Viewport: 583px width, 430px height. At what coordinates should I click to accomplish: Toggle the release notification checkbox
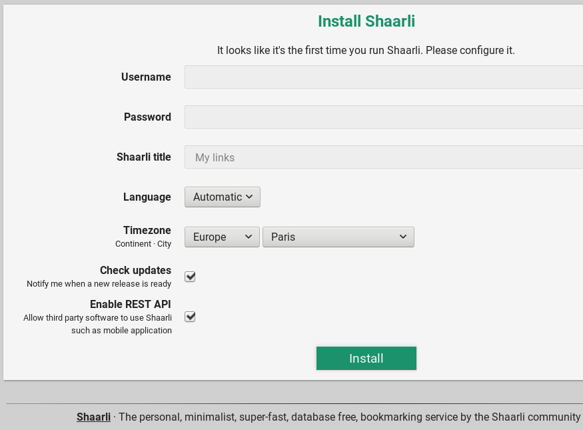coord(190,276)
